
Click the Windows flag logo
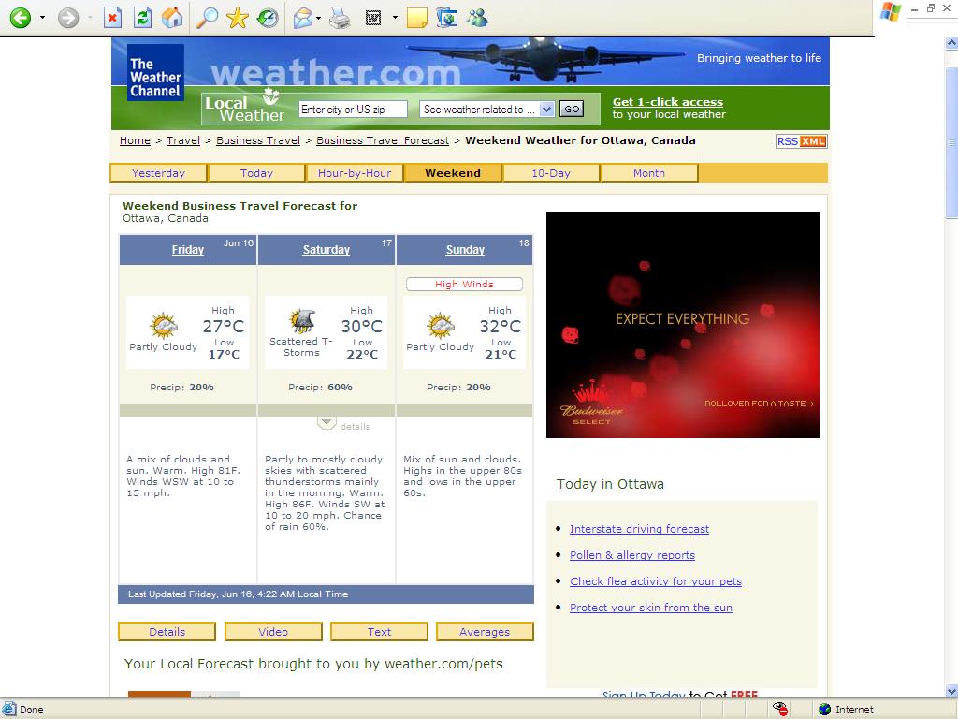coord(891,12)
